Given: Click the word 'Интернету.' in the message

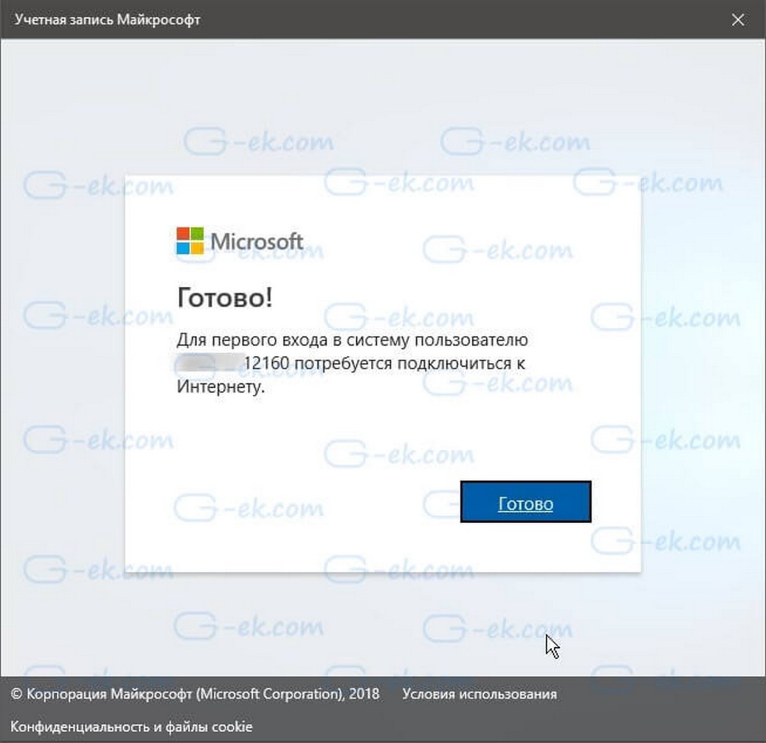Looking at the screenshot, I should coord(221,387).
